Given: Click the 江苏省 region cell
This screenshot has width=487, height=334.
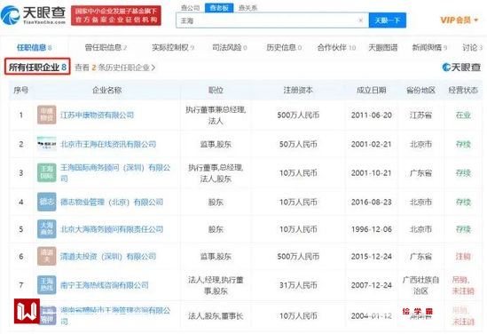Looking at the screenshot, I should (420, 115).
